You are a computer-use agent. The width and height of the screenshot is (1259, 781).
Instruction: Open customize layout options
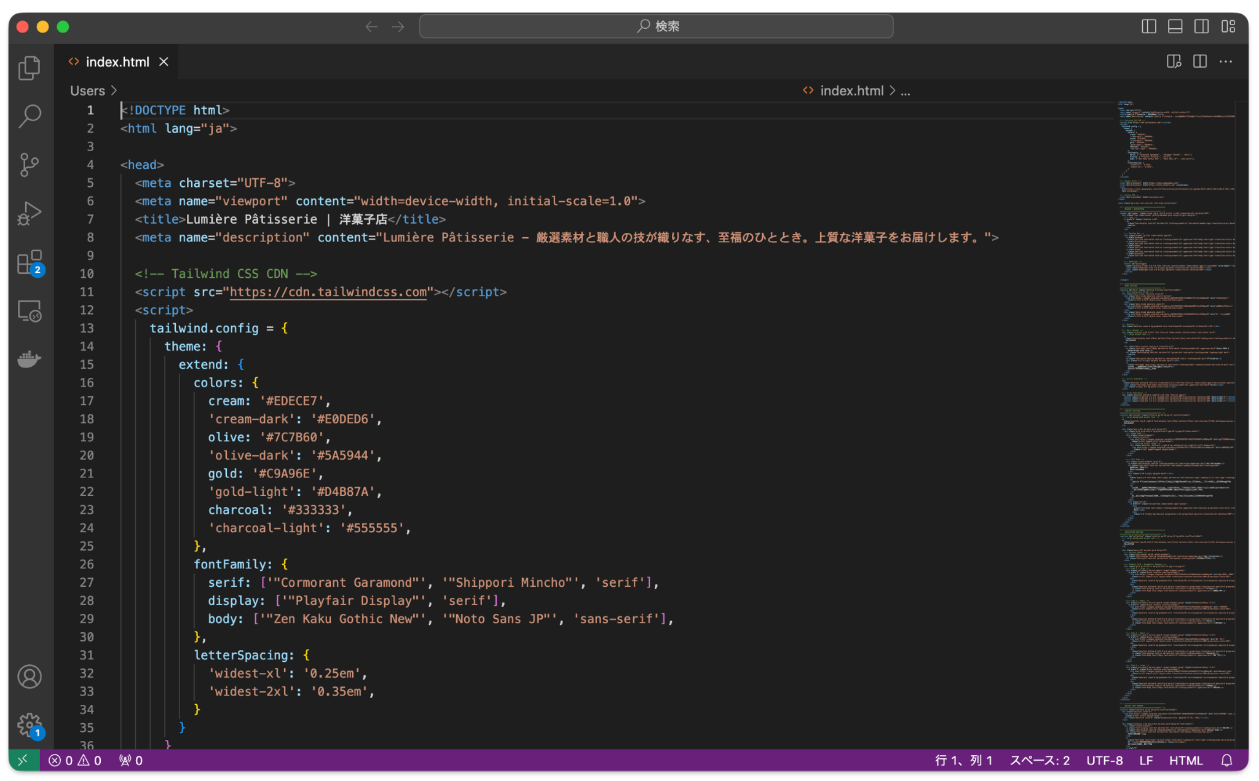click(x=1228, y=26)
